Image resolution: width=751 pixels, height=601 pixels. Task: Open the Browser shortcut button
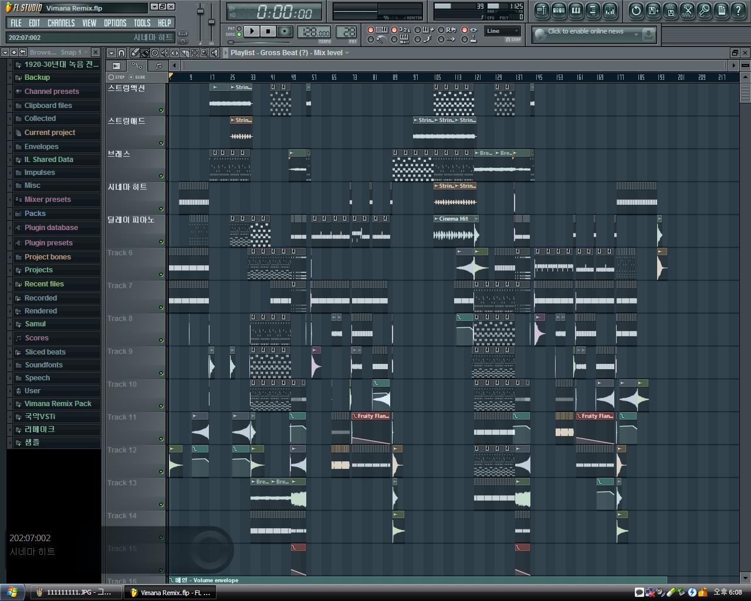tap(593, 10)
